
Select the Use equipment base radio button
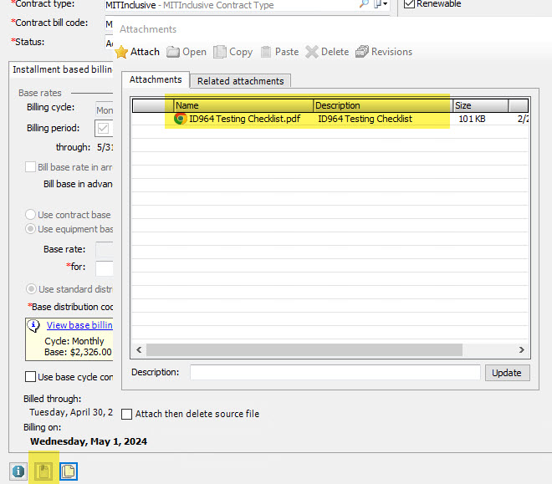[31, 229]
